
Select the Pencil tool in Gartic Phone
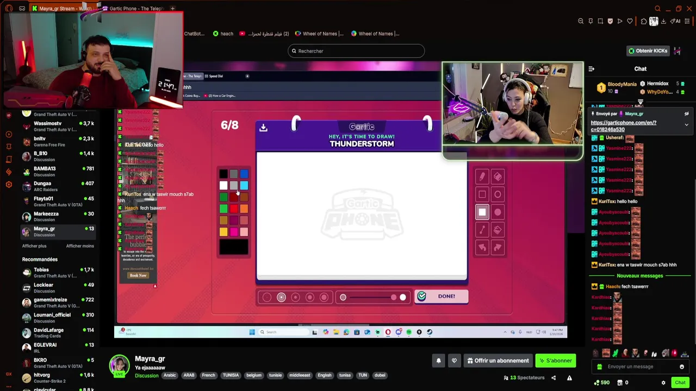tap(482, 176)
